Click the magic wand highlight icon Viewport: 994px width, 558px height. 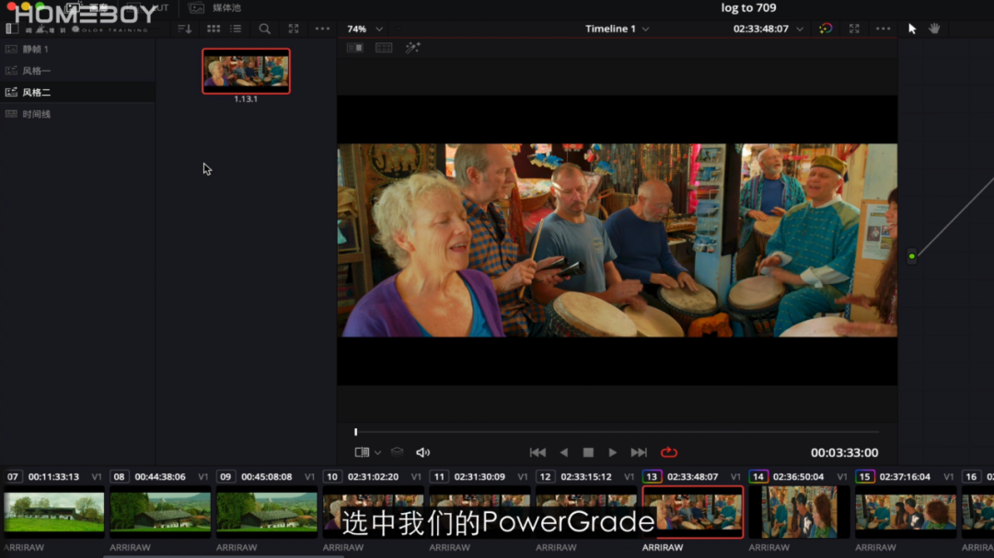[x=413, y=48]
